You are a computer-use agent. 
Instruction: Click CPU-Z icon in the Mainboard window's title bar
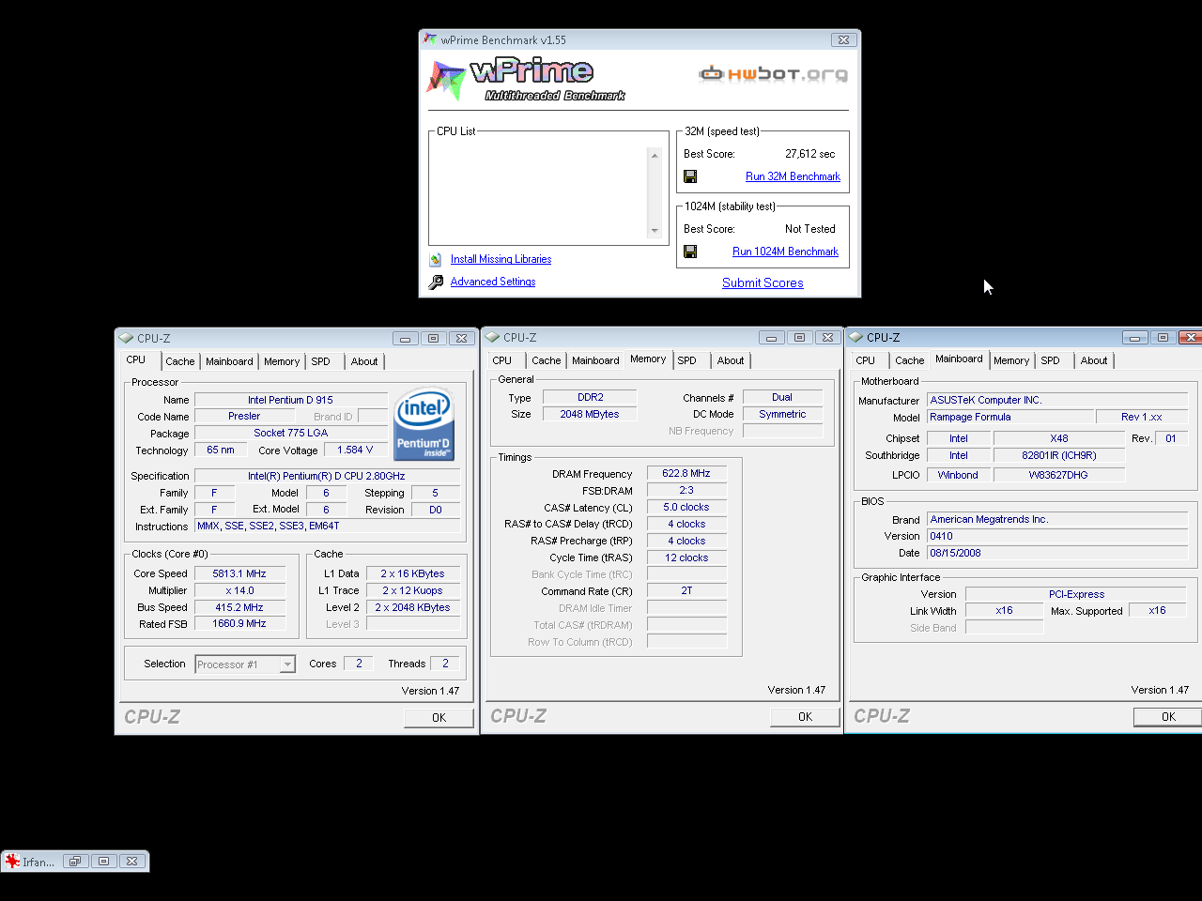point(855,337)
